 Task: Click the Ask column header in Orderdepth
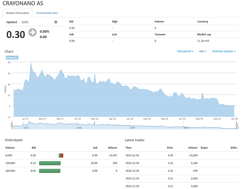click(95, 148)
